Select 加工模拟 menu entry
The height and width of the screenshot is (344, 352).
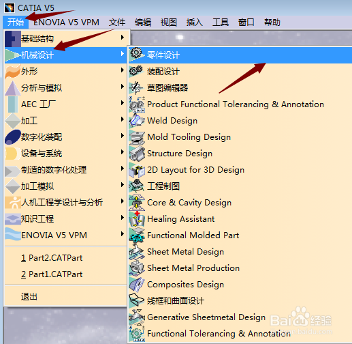click(x=65, y=186)
